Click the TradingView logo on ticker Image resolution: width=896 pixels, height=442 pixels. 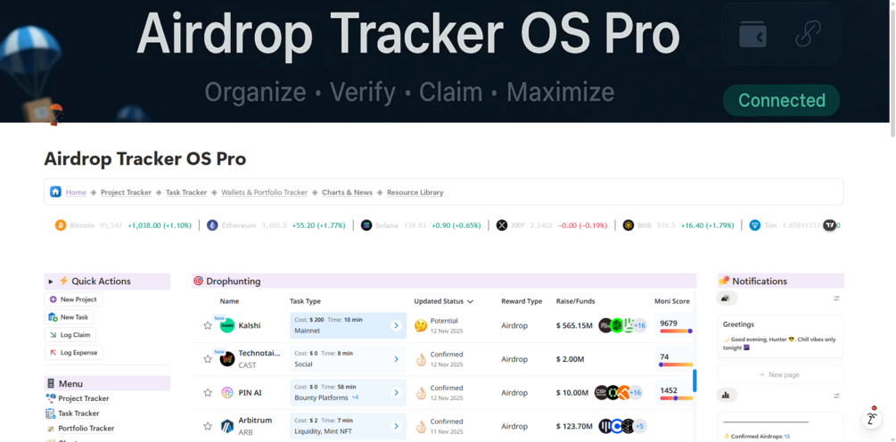click(830, 225)
